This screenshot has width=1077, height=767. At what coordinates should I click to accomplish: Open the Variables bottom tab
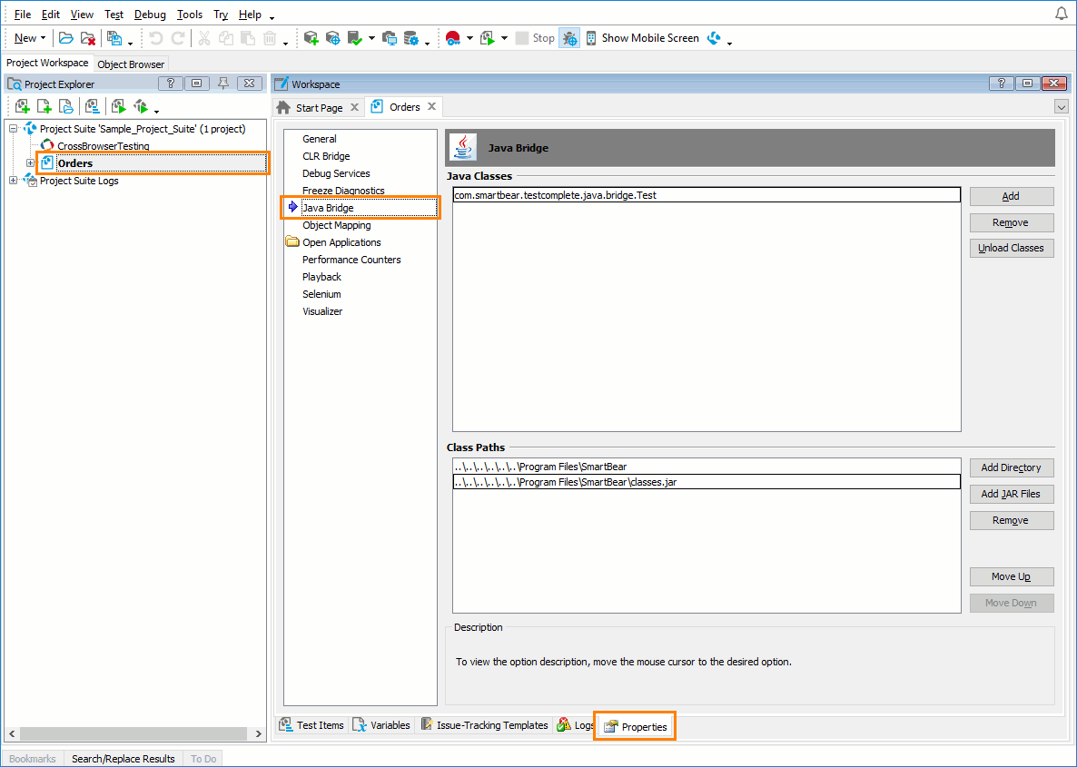pyautogui.click(x=382, y=725)
